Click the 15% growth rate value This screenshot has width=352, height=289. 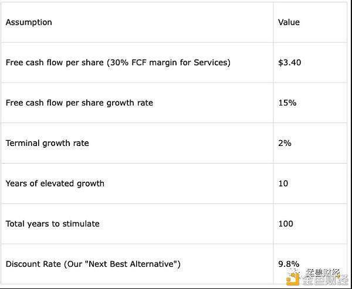(x=287, y=103)
